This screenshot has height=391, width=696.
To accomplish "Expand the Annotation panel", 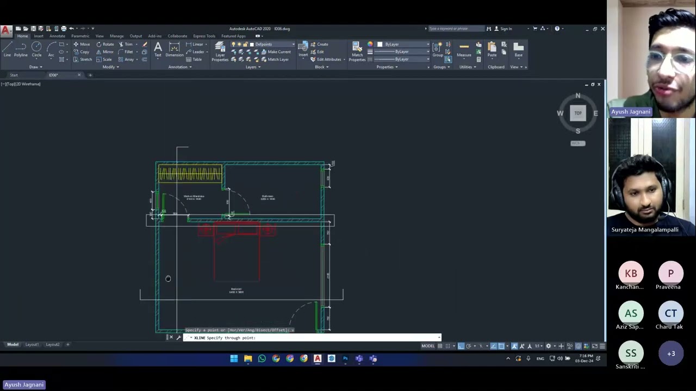I will pyautogui.click(x=179, y=67).
